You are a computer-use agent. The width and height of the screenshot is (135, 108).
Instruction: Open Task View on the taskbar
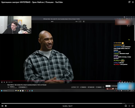point(16,91)
